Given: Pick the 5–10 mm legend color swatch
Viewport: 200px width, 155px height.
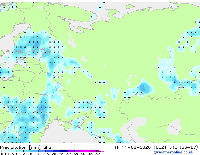Looking at the screenshot, I should [34, 151].
